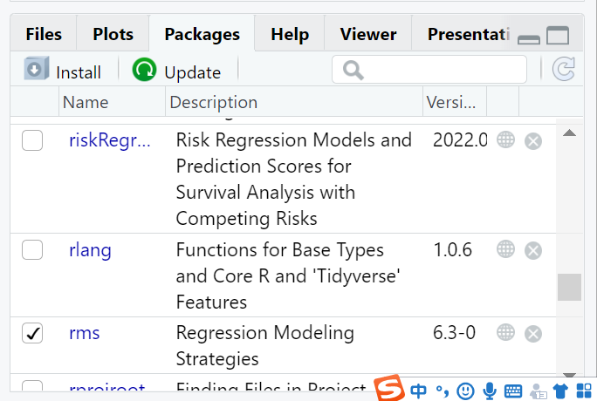Load the riskRegression package checkbox
This screenshot has width=597, height=401.
click(32, 140)
